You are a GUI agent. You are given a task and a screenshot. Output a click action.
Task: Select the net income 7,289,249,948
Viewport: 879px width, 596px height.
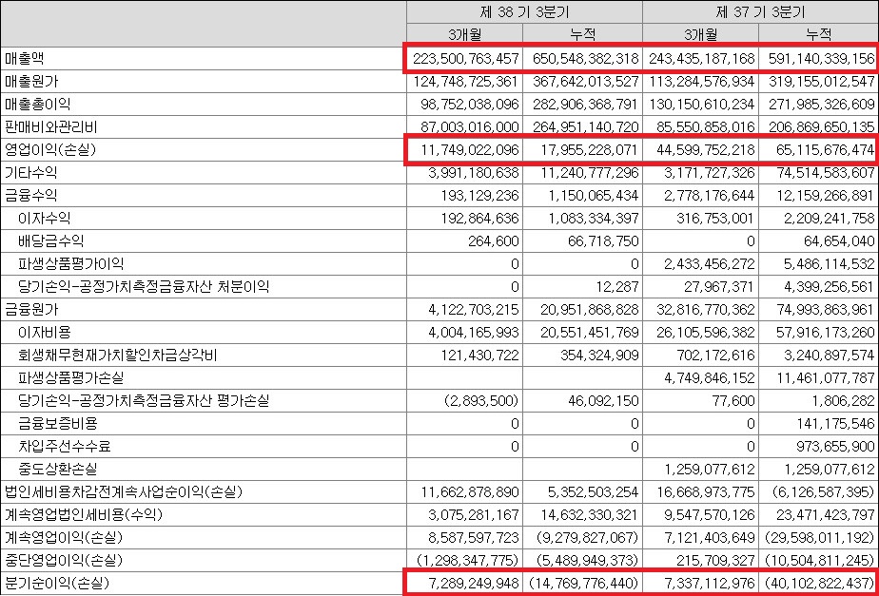(x=473, y=586)
